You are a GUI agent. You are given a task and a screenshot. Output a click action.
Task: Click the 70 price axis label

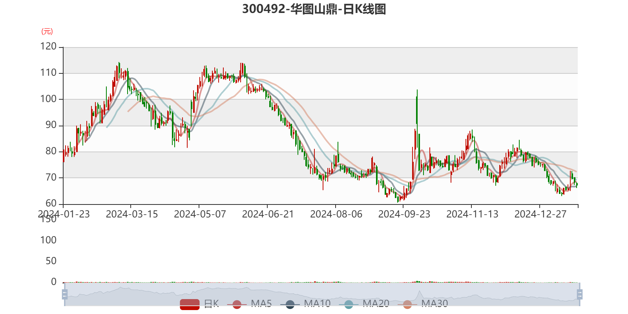click(51, 177)
